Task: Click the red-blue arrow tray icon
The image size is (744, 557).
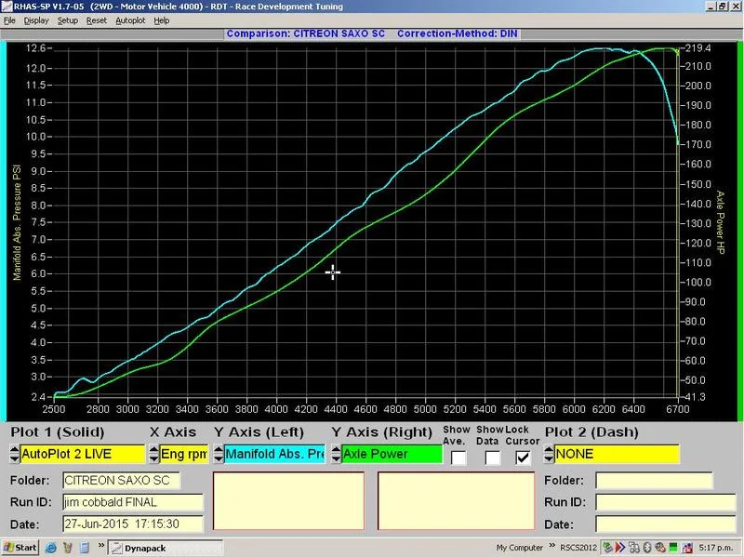Action: click(620, 547)
